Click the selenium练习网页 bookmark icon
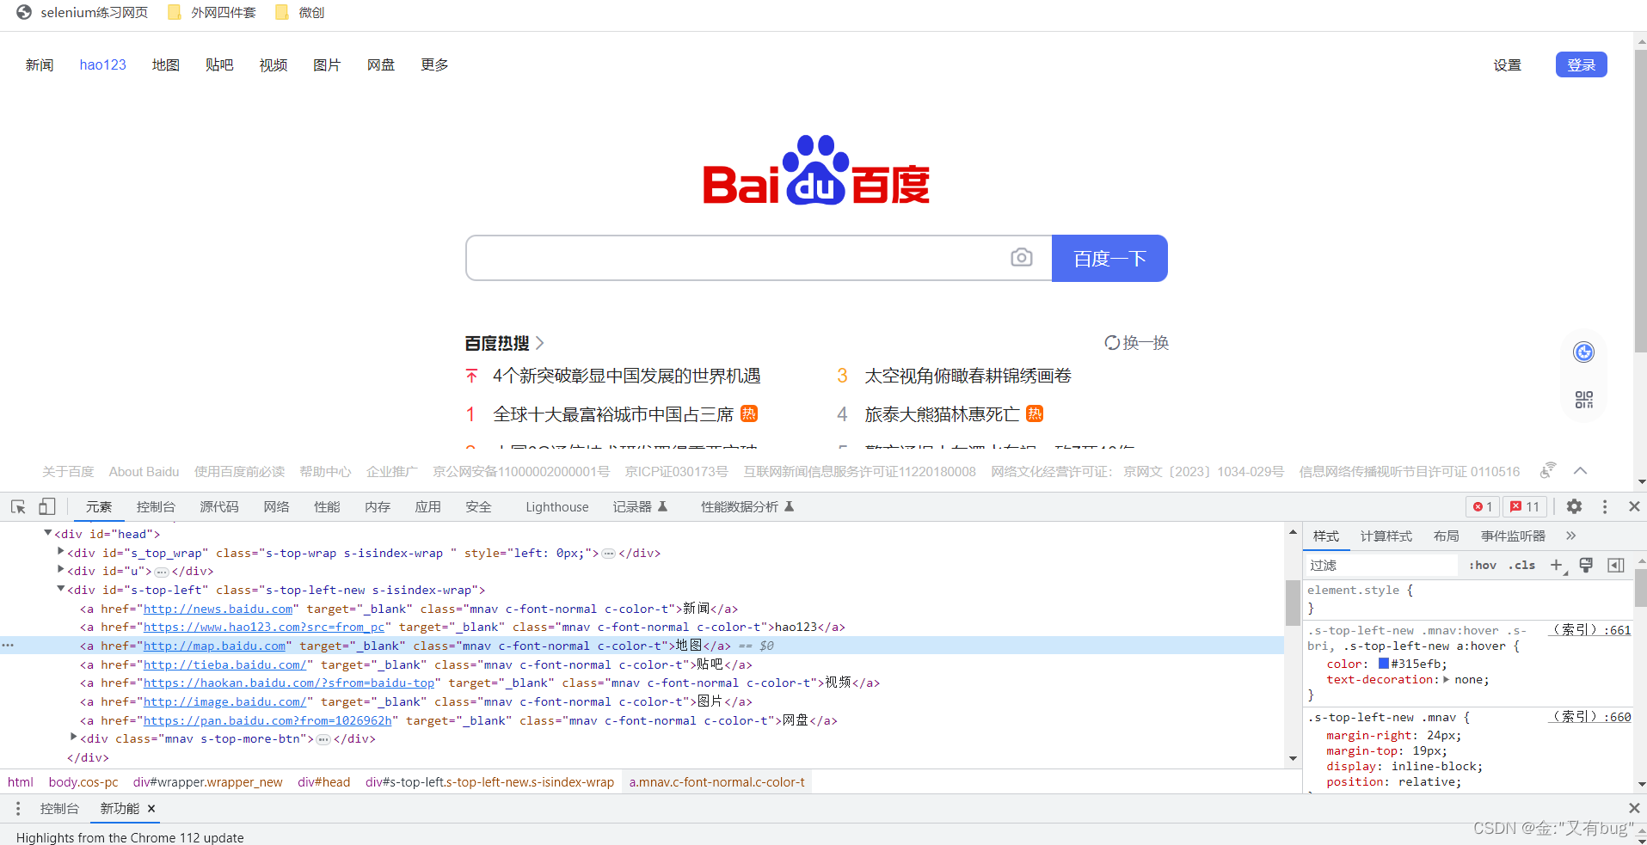Viewport: 1647px width, 845px height. coord(24,13)
